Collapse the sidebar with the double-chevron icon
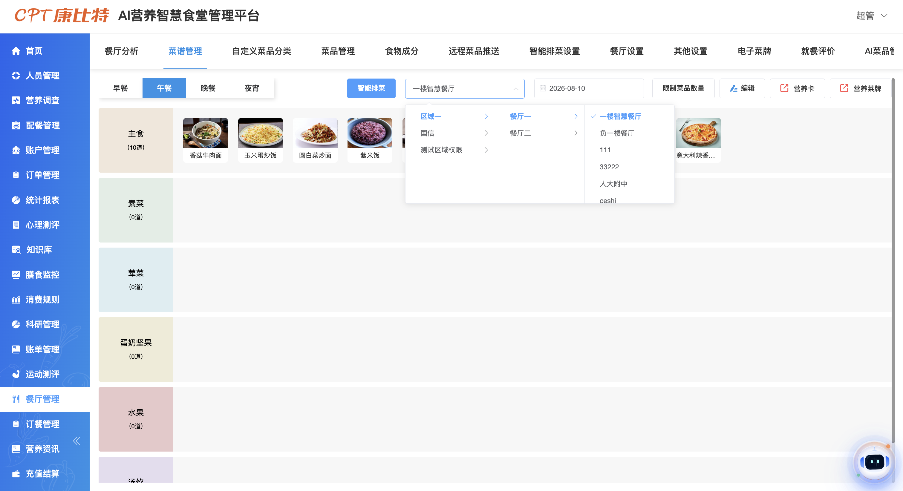Image resolution: width=903 pixels, height=491 pixels. (76, 441)
